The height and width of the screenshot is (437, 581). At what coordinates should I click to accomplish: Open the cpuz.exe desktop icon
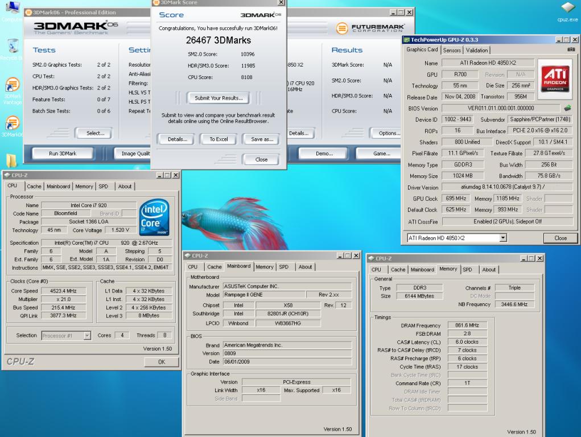(x=567, y=12)
